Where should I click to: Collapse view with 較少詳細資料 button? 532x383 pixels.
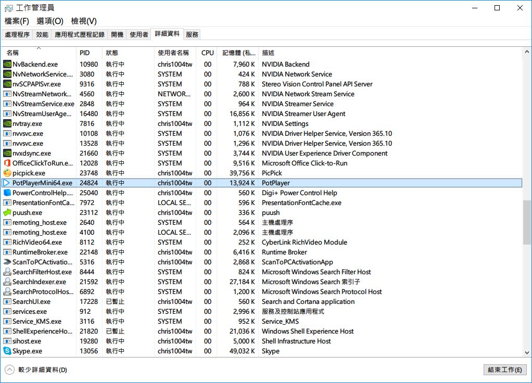pos(36,370)
